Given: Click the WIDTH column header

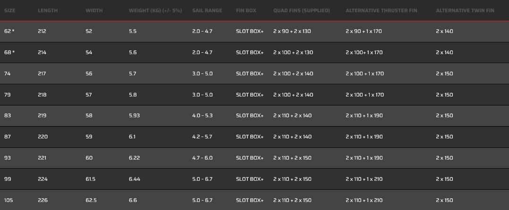Looking at the screenshot, I should 94,10.
